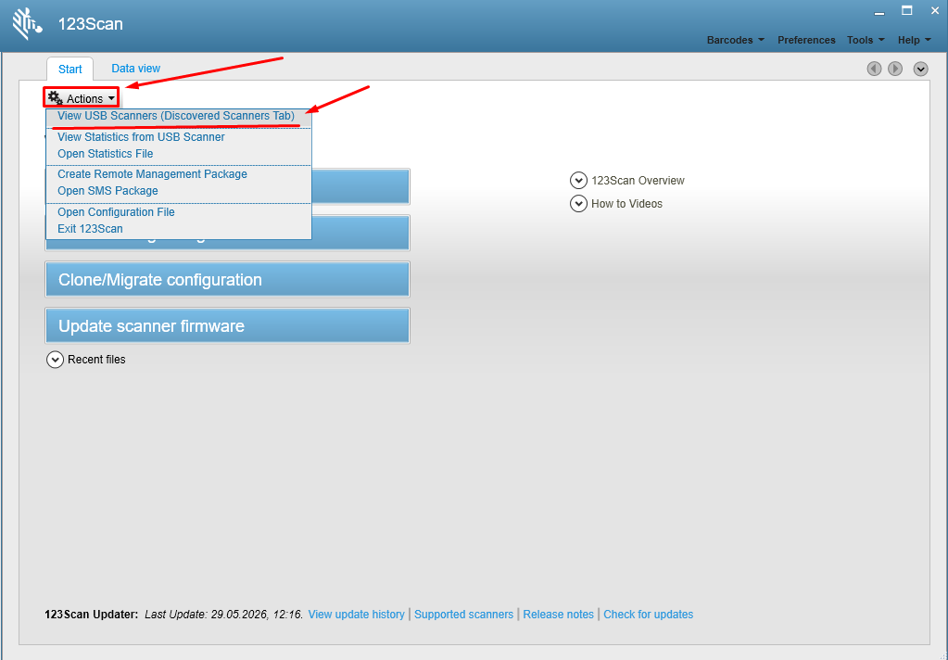Click the Check for updates link
Viewport: 948px width, 660px height.
(648, 614)
